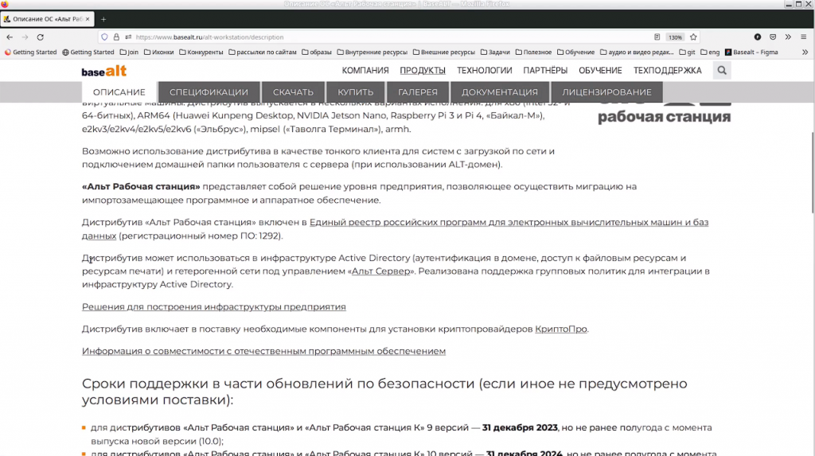815x456 pixels.
Task: Close the Описание ОС tab
Action: pyautogui.click(x=88, y=19)
